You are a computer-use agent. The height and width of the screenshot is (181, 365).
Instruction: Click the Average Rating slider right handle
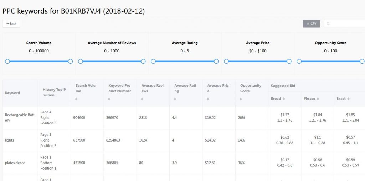pyautogui.click(x=216, y=61)
